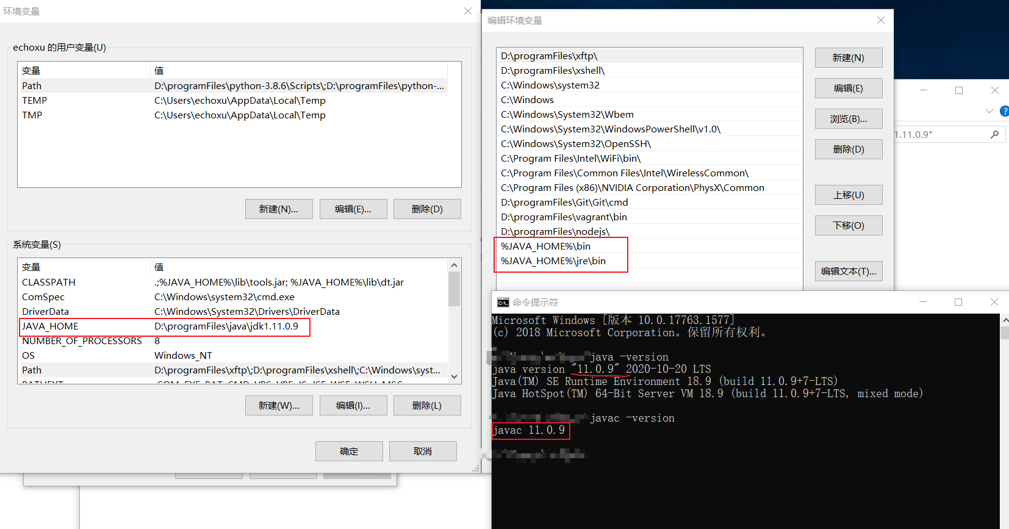Click 值 column header in system variables
Image resolution: width=1009 pixels, height=529 pixels.
pos(299,267)
